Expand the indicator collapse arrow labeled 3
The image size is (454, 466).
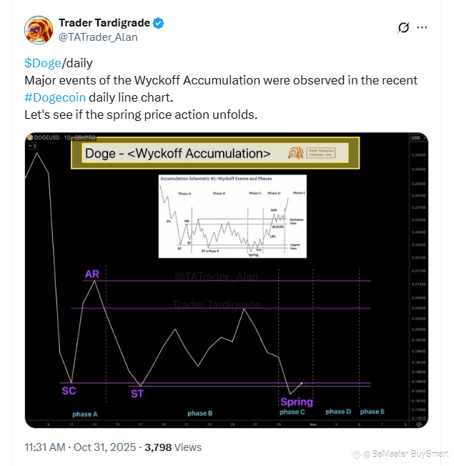32,145
